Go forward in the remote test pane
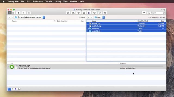174x97 pixels. (x=91, y=17)
